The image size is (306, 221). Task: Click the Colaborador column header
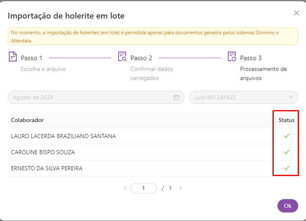click(27, 120)
